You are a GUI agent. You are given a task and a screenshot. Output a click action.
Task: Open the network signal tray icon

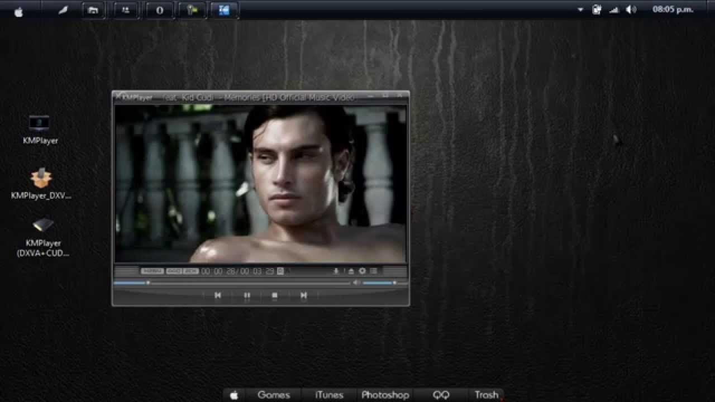click(614, 10)
